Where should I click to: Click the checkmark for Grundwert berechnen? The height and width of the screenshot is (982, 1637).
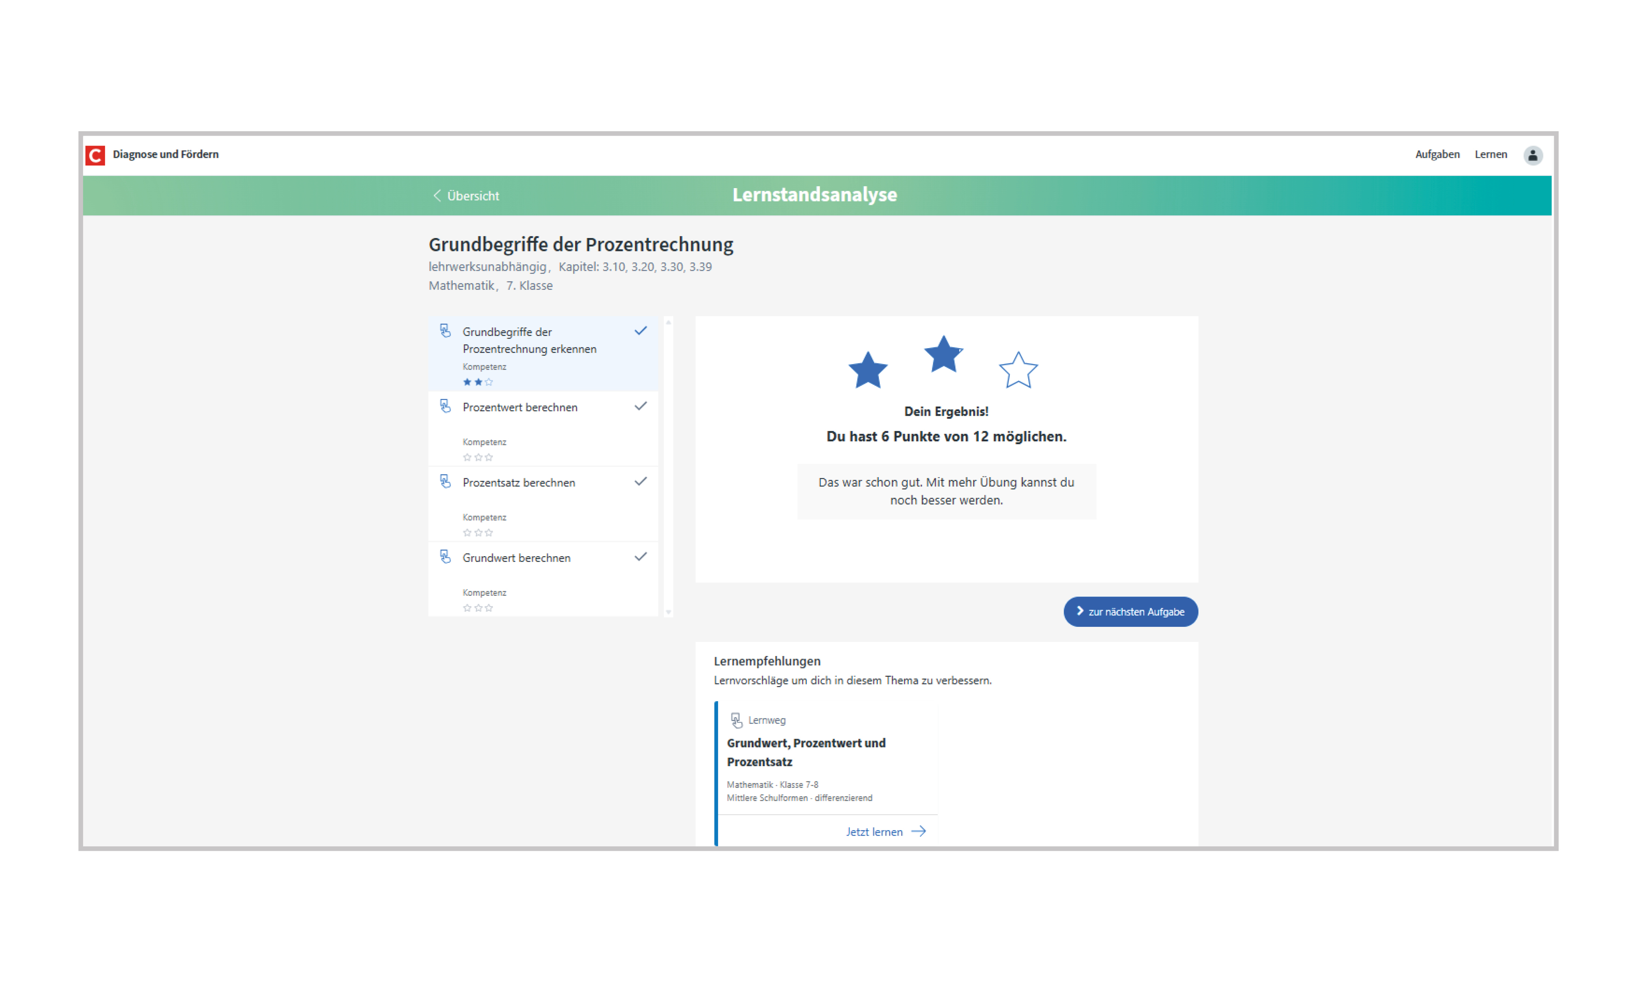[x=641, y=557]
